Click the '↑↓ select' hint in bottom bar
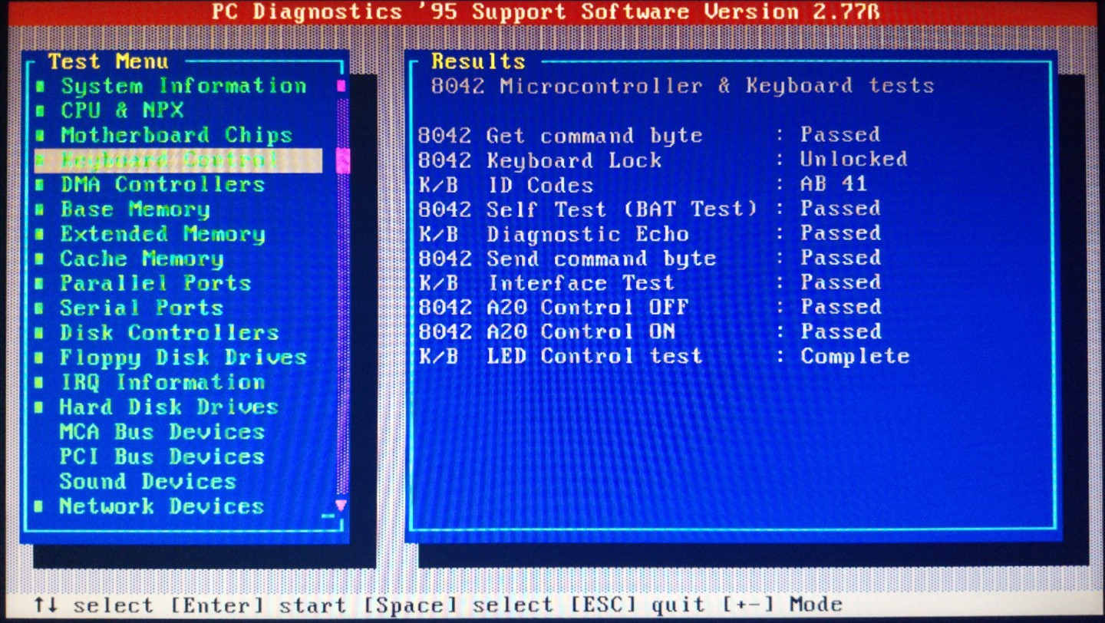 pos(93,605)
